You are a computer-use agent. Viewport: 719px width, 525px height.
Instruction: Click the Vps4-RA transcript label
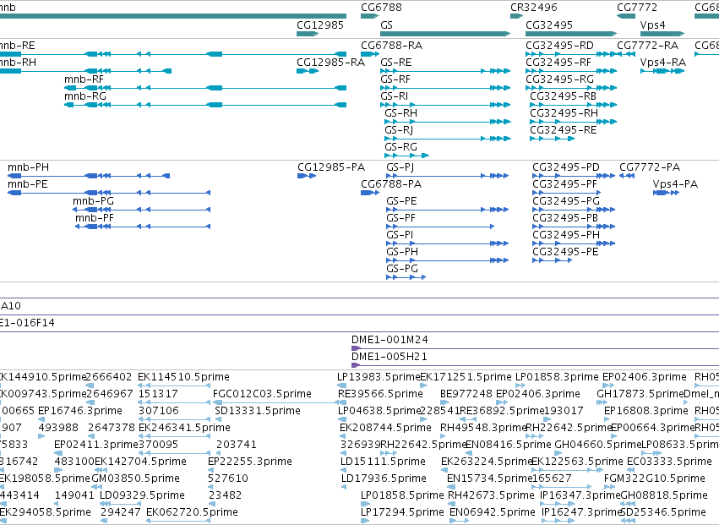point(663,63)
